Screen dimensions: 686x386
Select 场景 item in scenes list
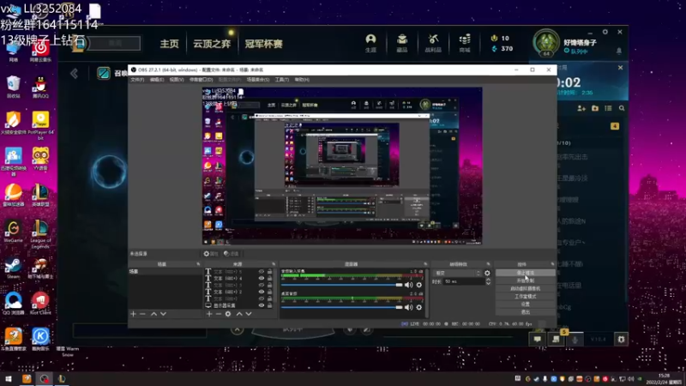pyautogui.click(x=165, y=271)
